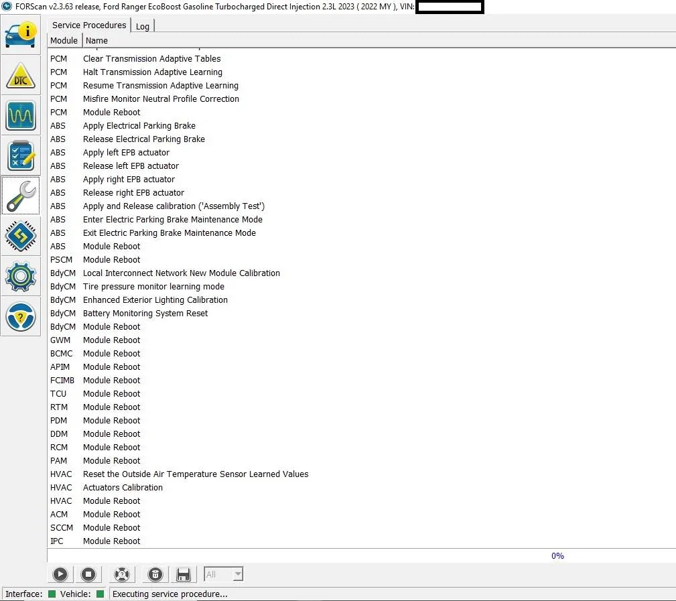
Task: Open the chip Configuration and Programming section
Action: pos(21,236)
